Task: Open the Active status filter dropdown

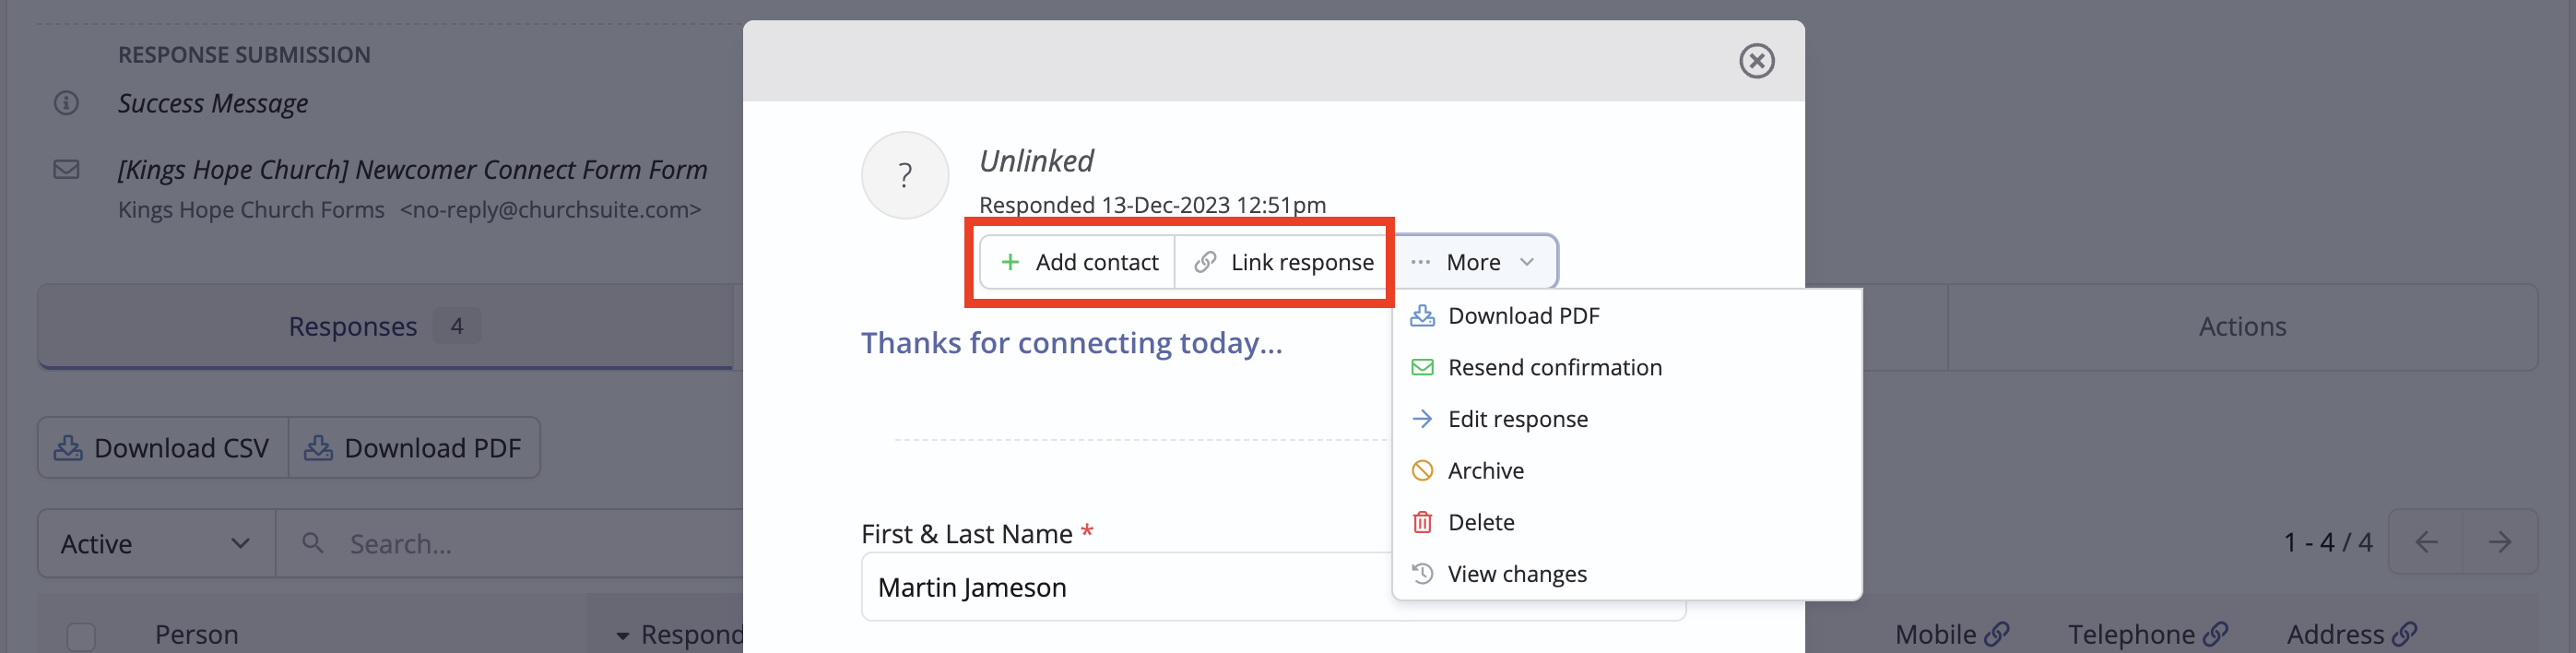Action: click(x=156, y=543)
